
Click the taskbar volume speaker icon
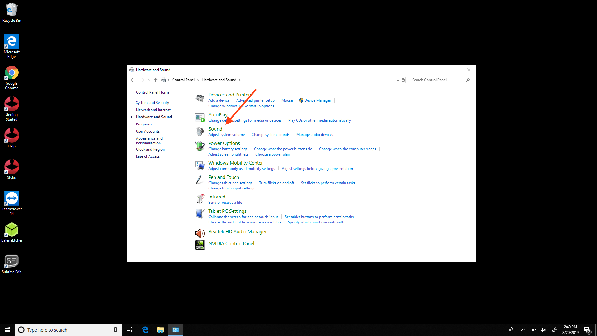point(543,330)
